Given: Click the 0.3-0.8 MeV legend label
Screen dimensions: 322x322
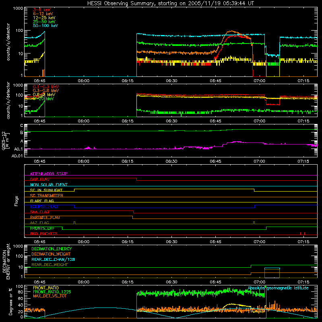Looking at the screenshot, I should click(x=46, y=91).
